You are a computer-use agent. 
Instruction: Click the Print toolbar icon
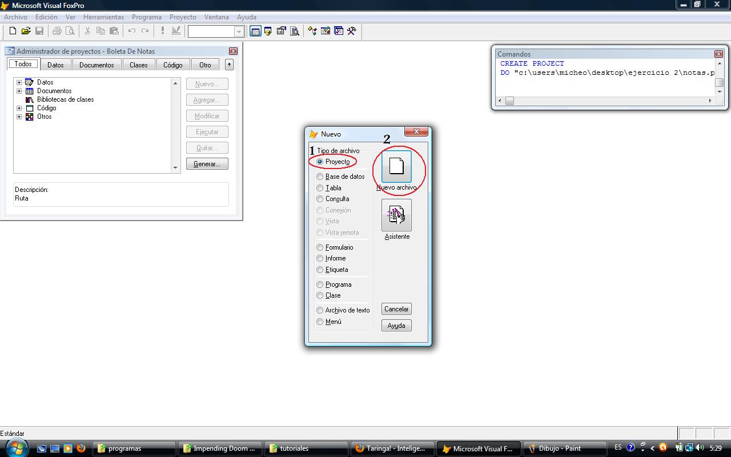click(x=57, y=31)
